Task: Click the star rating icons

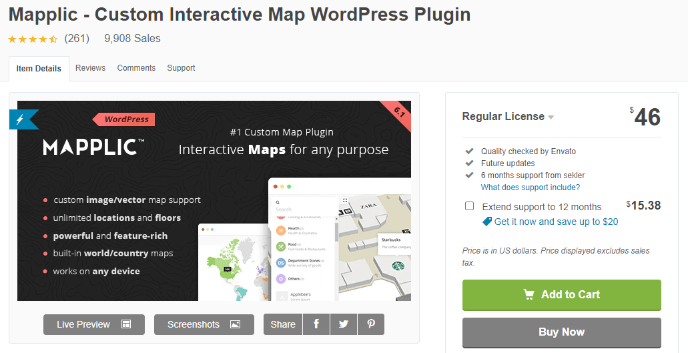Action: [x=33, y=39]
